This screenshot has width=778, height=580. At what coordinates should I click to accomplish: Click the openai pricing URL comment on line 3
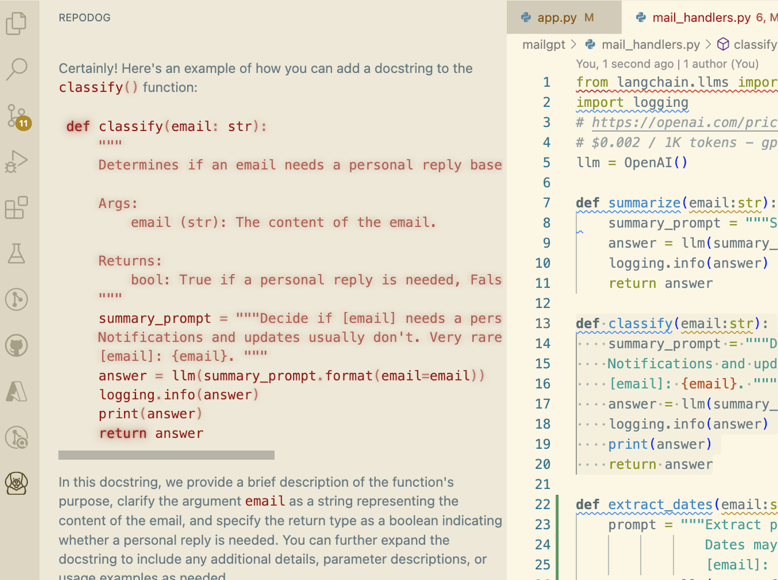684,123
